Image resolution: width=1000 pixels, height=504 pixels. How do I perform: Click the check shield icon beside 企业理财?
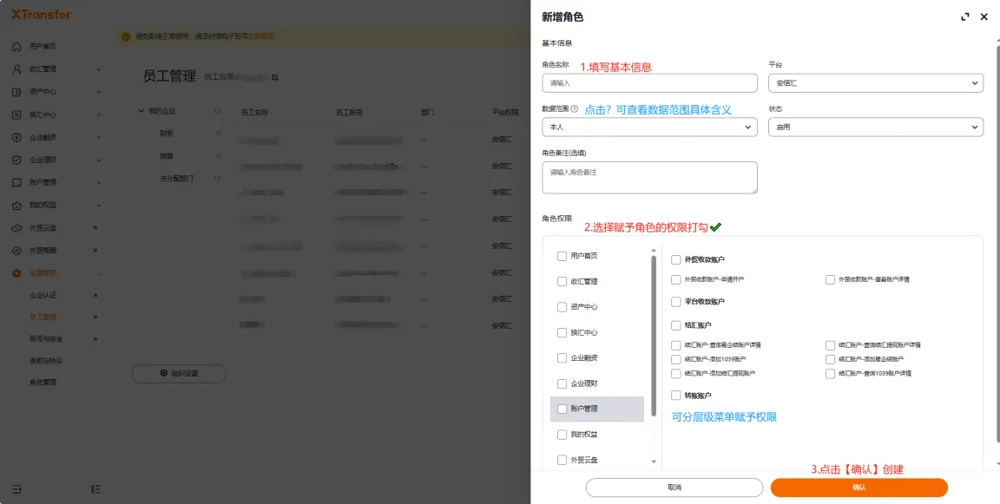[16, 160]
